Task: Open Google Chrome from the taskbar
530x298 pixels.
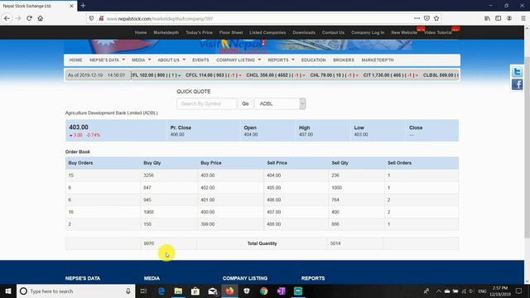Action: (x=264, y=291)
